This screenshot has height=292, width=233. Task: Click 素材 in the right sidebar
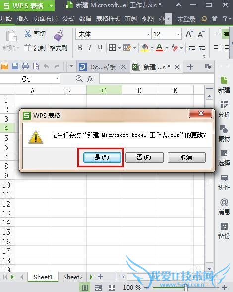(x=224, y=133)
